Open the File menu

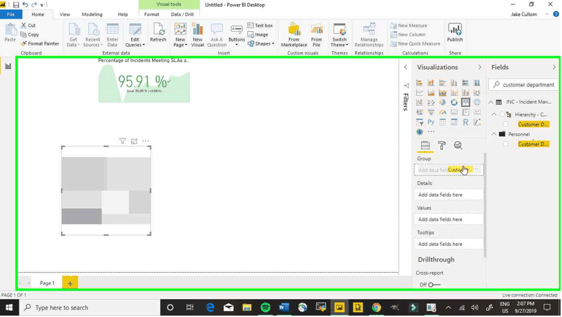11,15
